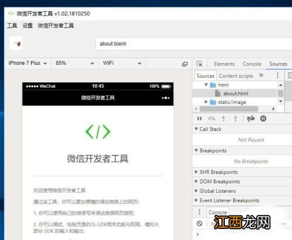Open the 微信开发者工具 menu
Image resolution: width=292 pixels, height=240 pixels.
pyautogui.click(x=55, y=26)
